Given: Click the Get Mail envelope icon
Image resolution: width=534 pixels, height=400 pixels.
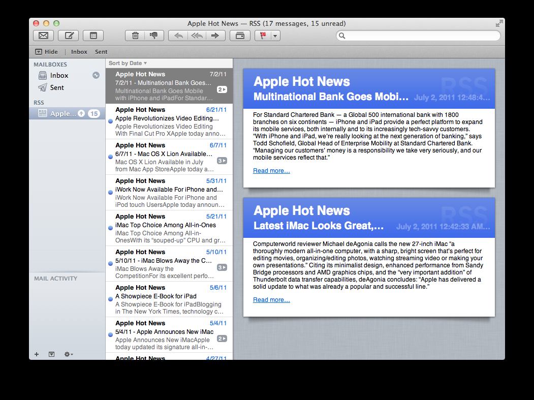Looking at the screenshot, I should coord(43,36).
